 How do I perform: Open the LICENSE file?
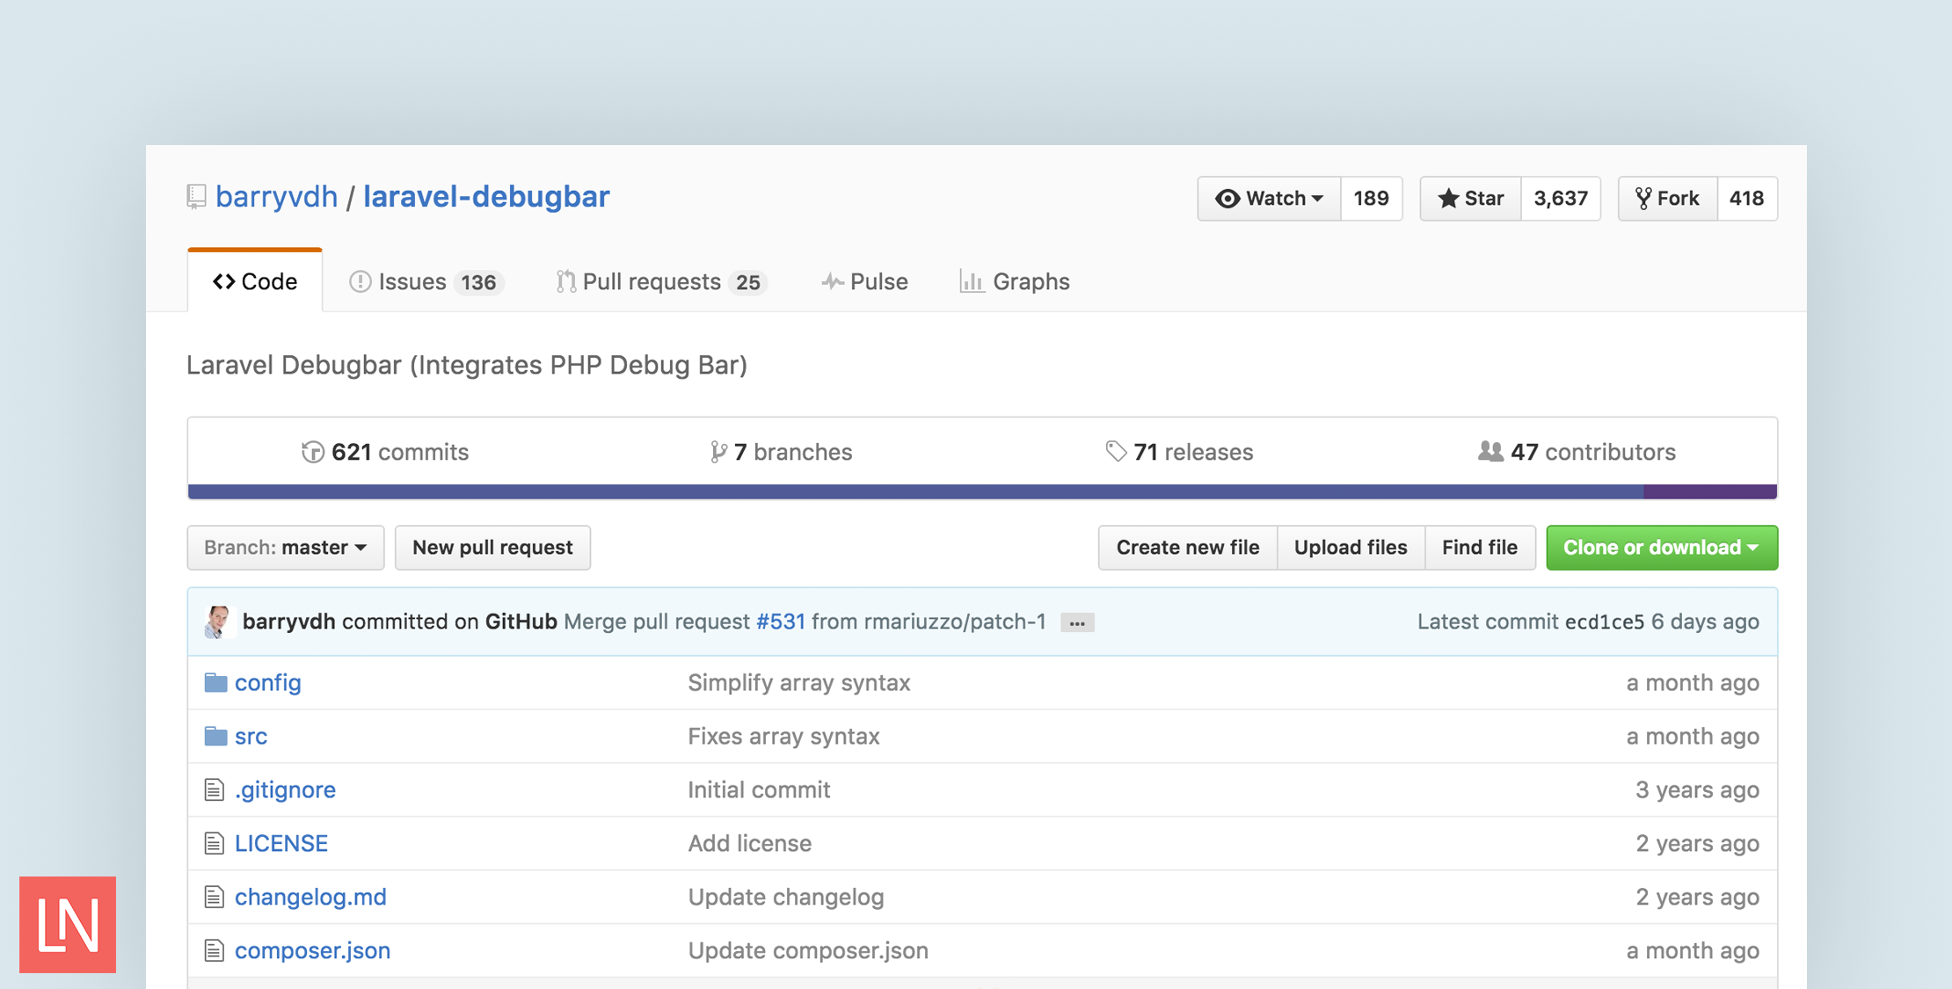coord(281,844)
